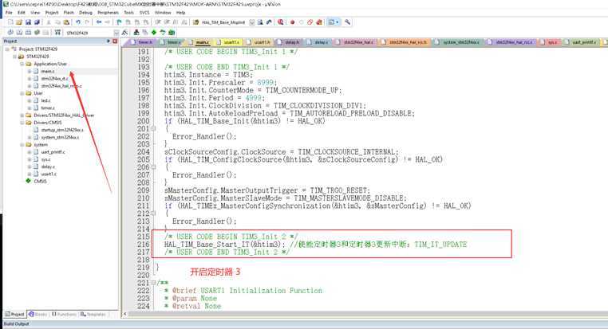Collapse the comment fold at line 221
The image size is (608, 329).
[153, 283]
